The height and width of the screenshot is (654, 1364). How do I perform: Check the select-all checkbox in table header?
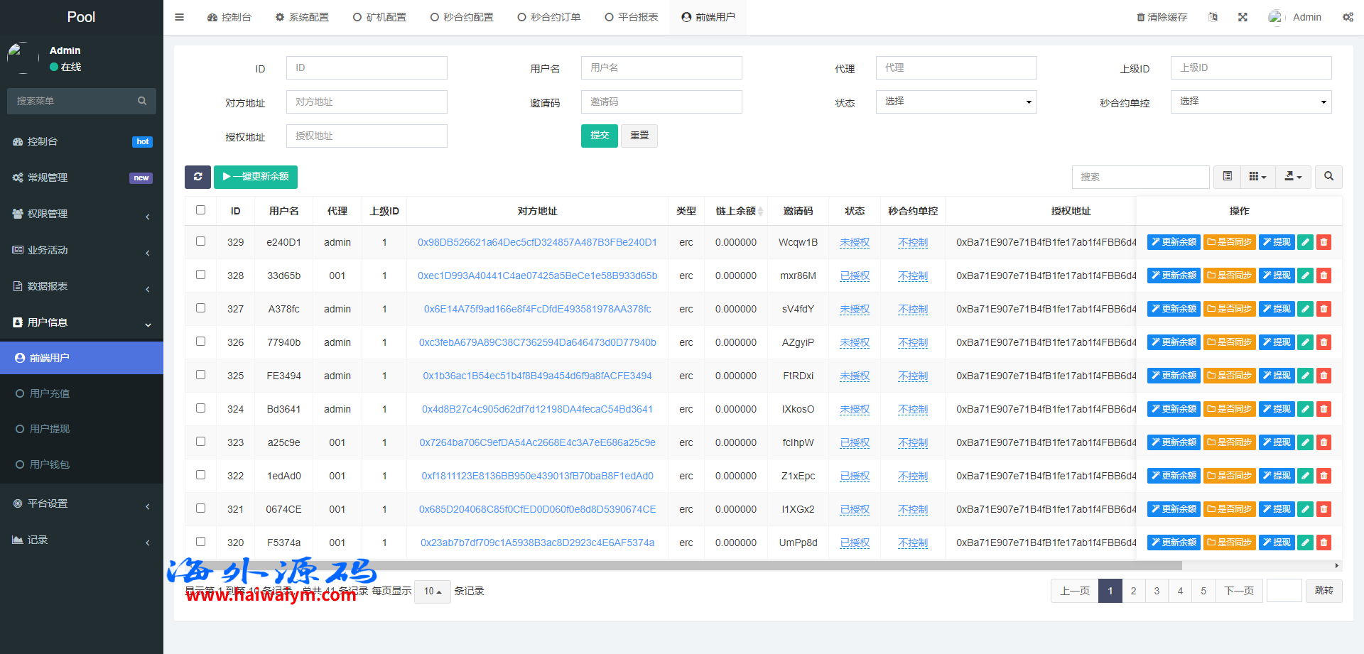200,210
